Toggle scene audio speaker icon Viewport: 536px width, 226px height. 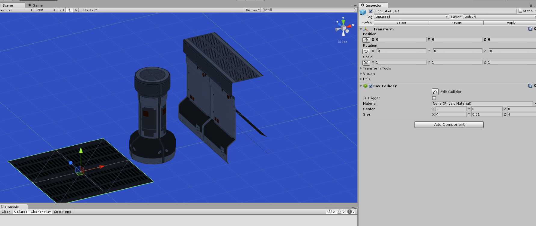77,10
